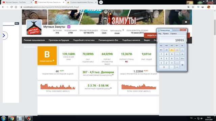The width and height of the screenshot is (216, 121).
Task: Click the info icon on yearly earnings card
Action: [111, 88]
